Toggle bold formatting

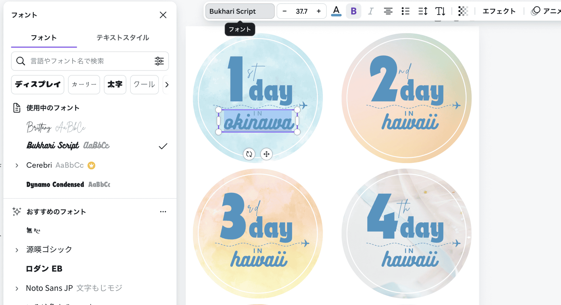tap(353, 11)
